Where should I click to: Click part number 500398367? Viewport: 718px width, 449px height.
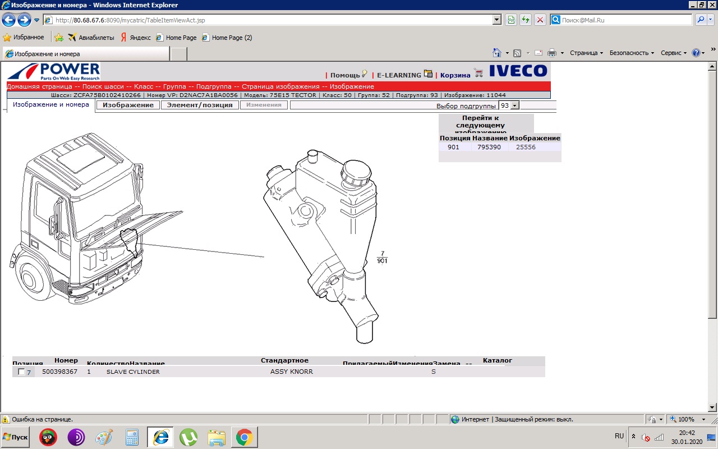pos(59,372)
